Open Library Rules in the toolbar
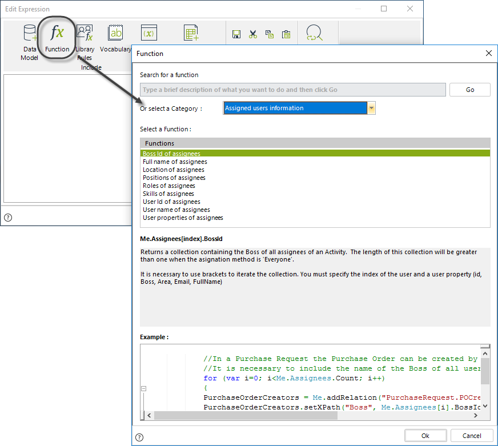498x446 pixels. (x=85, y=42)
